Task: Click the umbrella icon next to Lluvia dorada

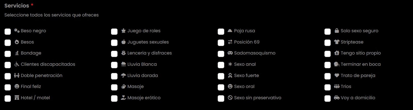Action: click(123, 75)
